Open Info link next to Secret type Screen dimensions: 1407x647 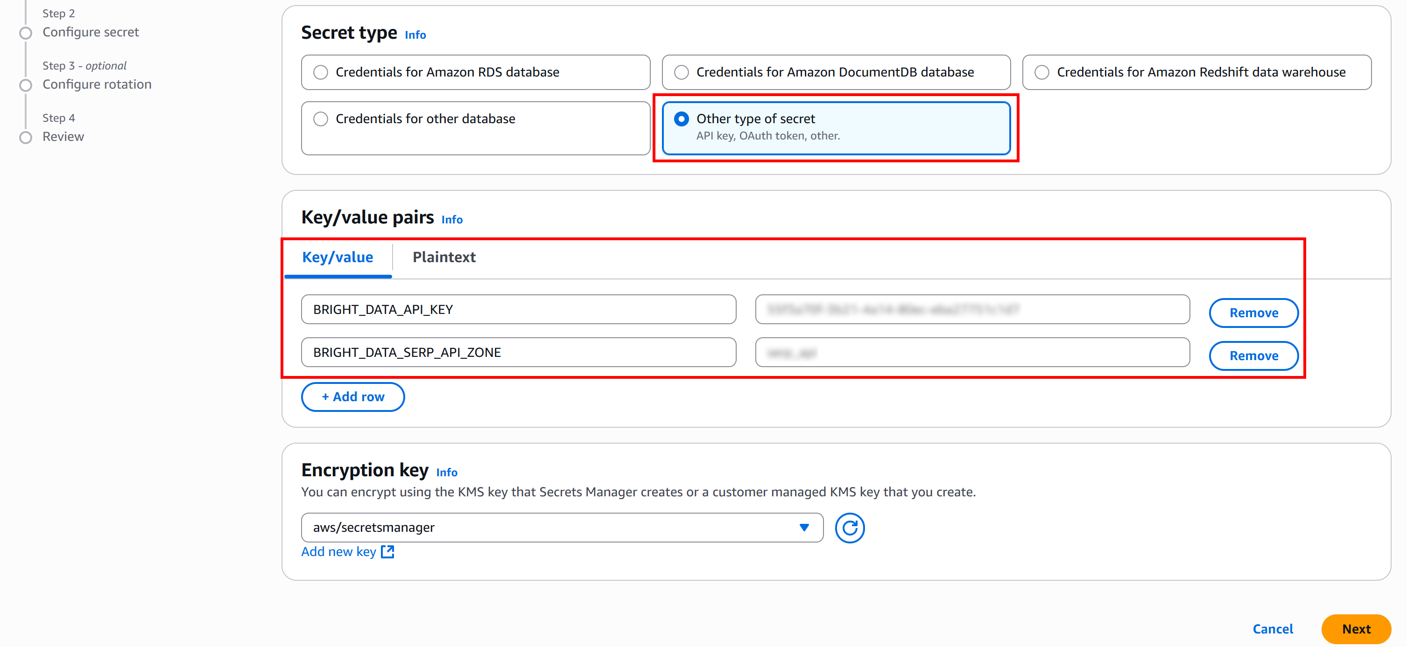pyautogui.click(x=415, y=35)
